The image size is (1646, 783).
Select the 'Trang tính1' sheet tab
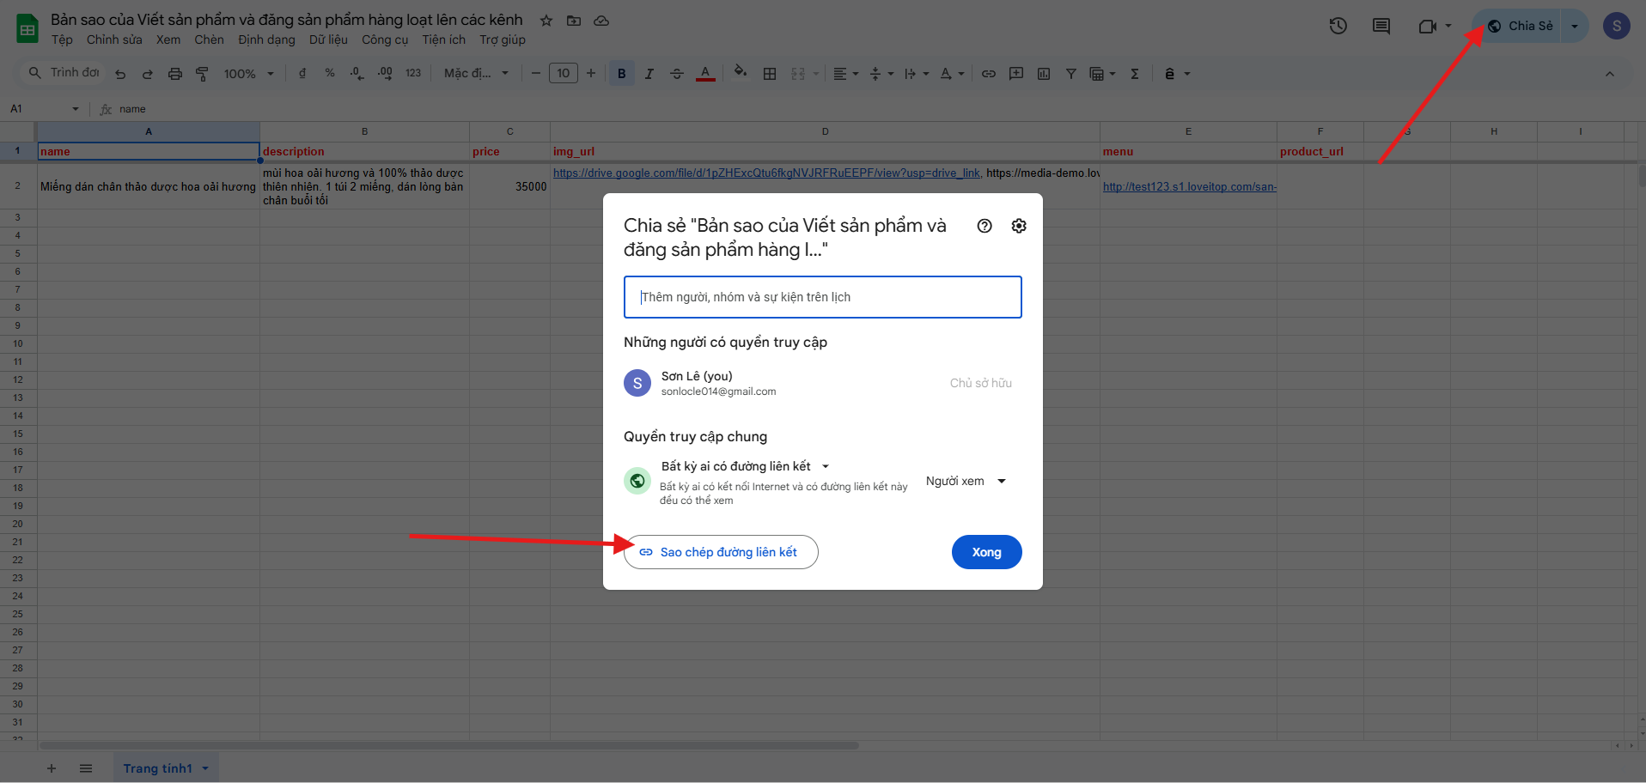coord(158,768)
